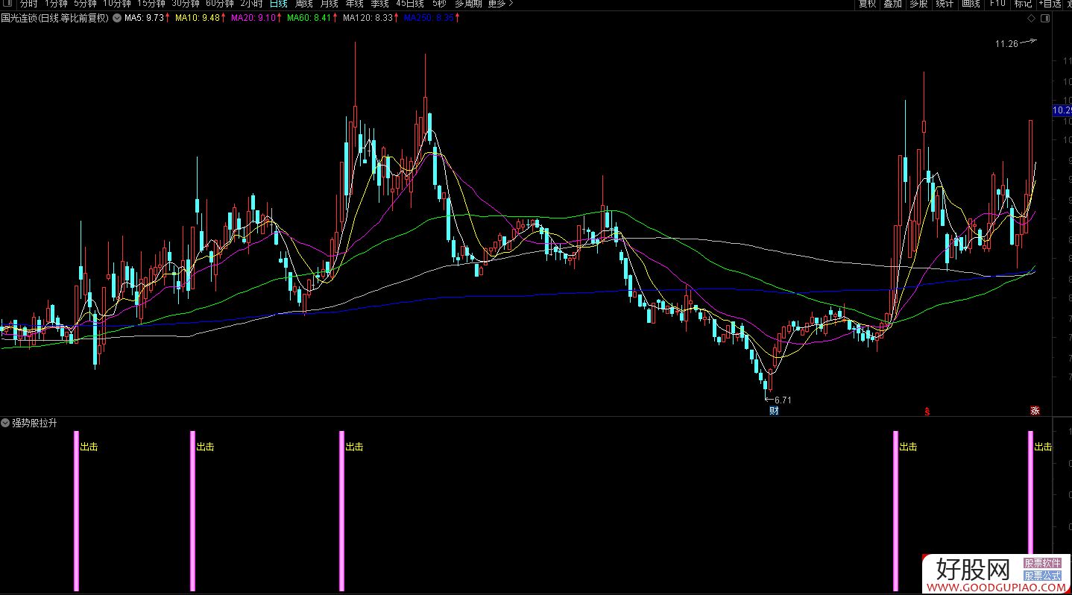
Task: Click the third 出击 signal bar
Action: point(342,511)
